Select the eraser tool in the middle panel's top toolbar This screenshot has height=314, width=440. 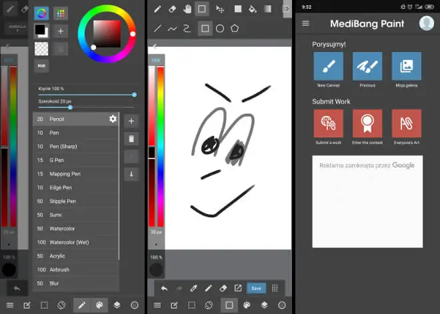[172, 9]
